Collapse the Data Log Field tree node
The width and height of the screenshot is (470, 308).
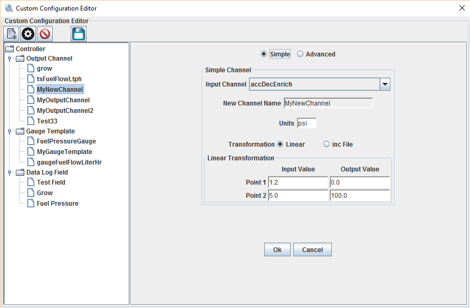click(x=9, y=172)
